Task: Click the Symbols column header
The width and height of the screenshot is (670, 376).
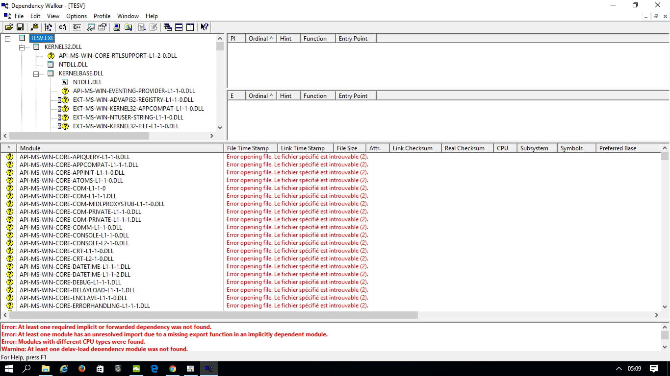Action: pos(576,148)
